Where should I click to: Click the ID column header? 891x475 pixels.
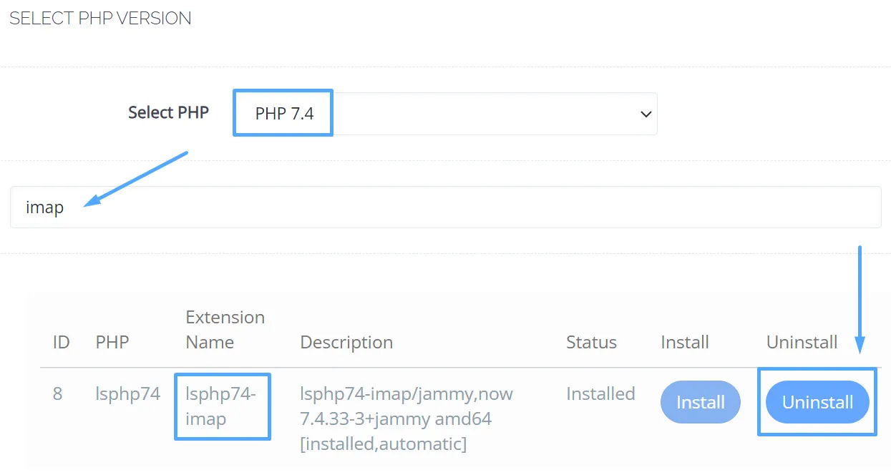tap(61, 343)
